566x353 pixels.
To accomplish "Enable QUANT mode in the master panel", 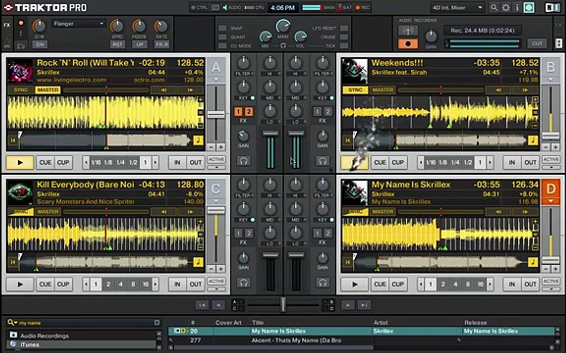I will (223, 37).
